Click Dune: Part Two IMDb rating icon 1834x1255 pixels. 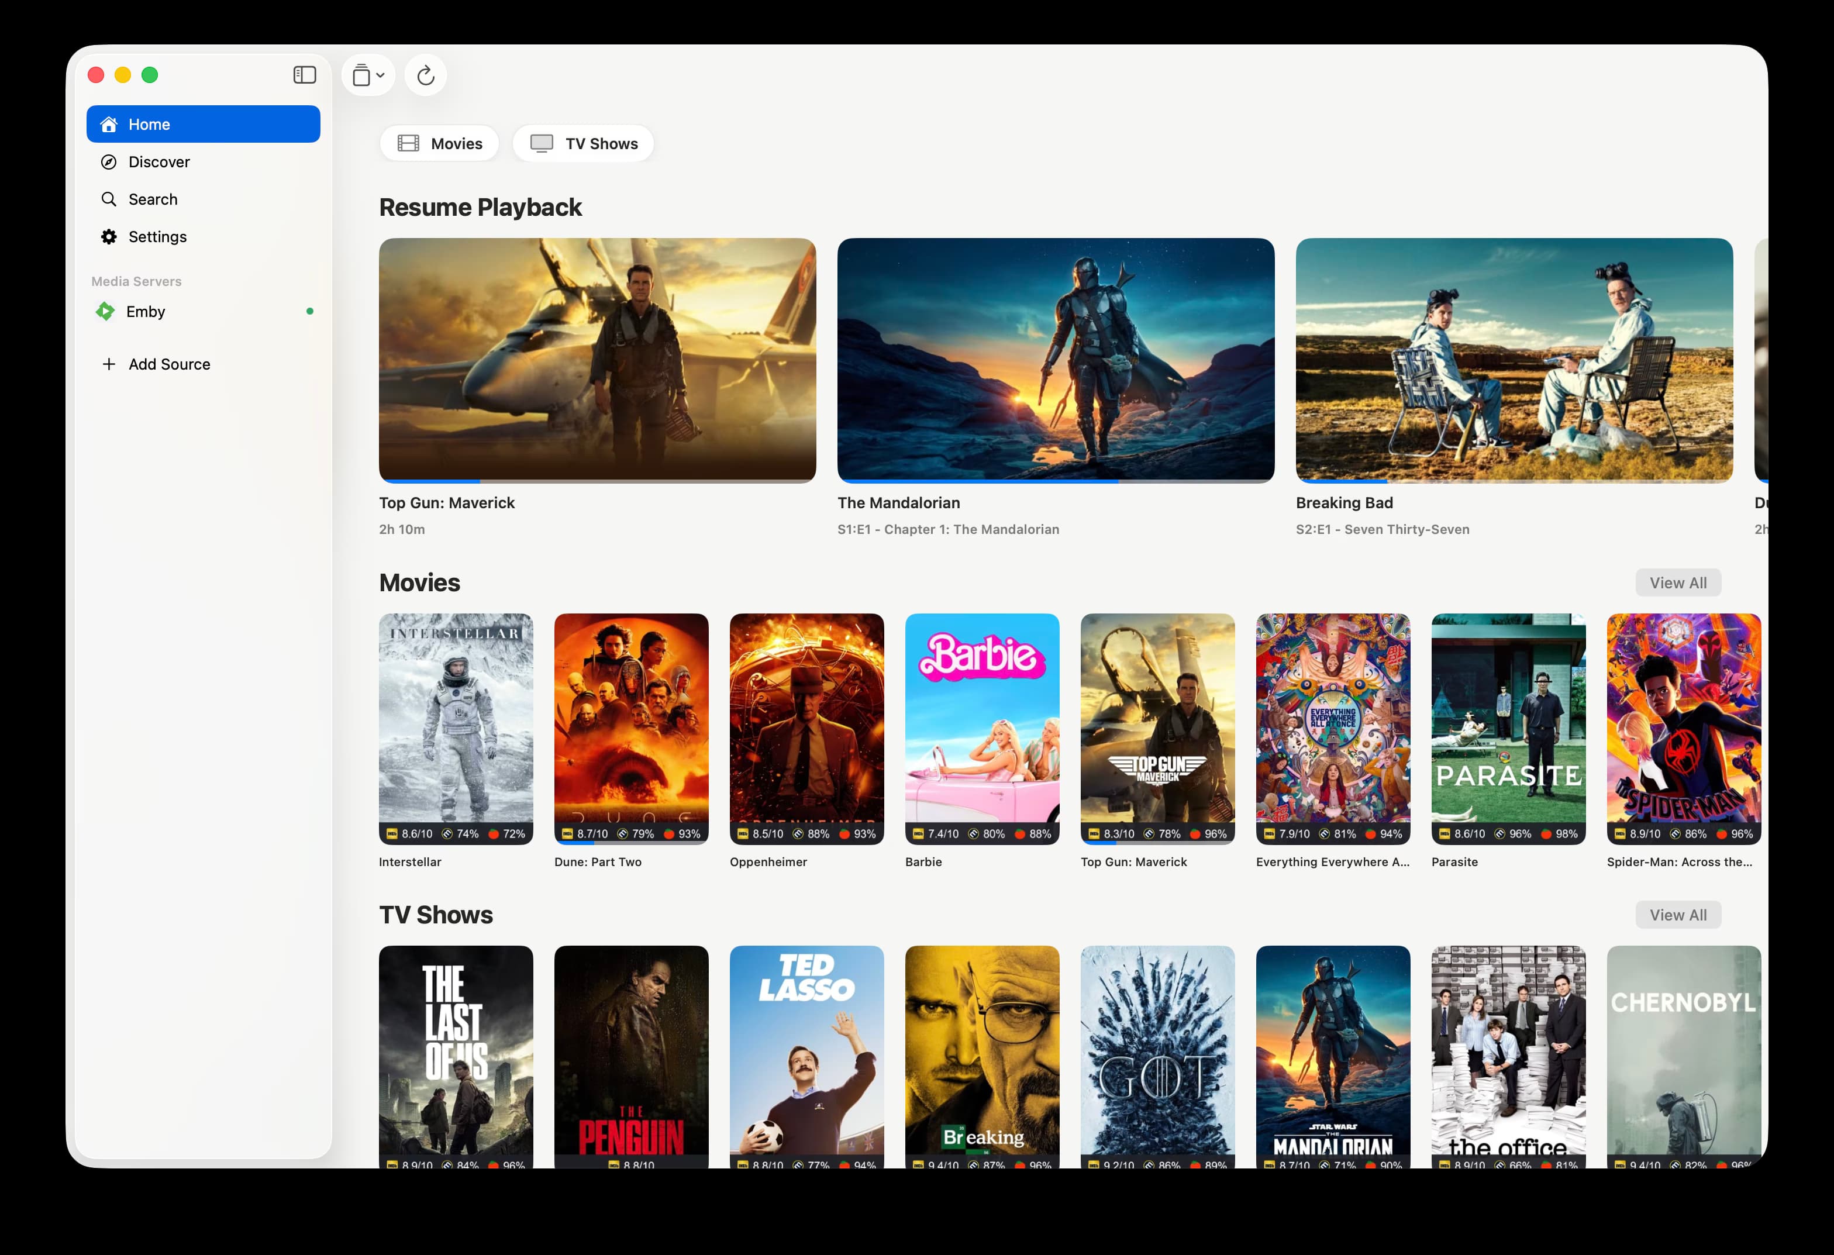pos(567,833)
